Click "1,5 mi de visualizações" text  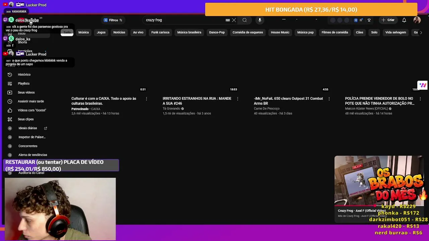pyautogui.click(x=179, y=113)
